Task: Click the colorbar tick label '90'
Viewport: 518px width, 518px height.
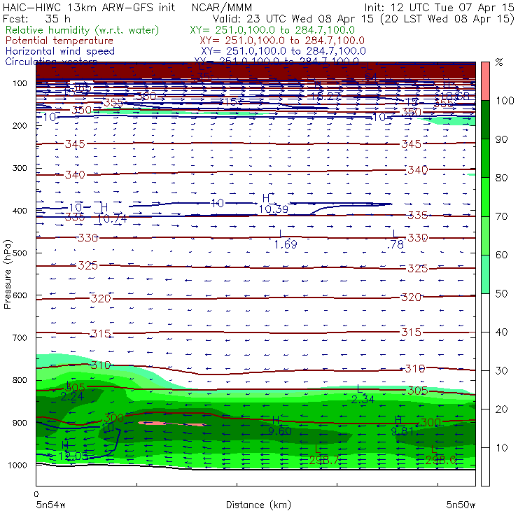Action: coord(501,139)
